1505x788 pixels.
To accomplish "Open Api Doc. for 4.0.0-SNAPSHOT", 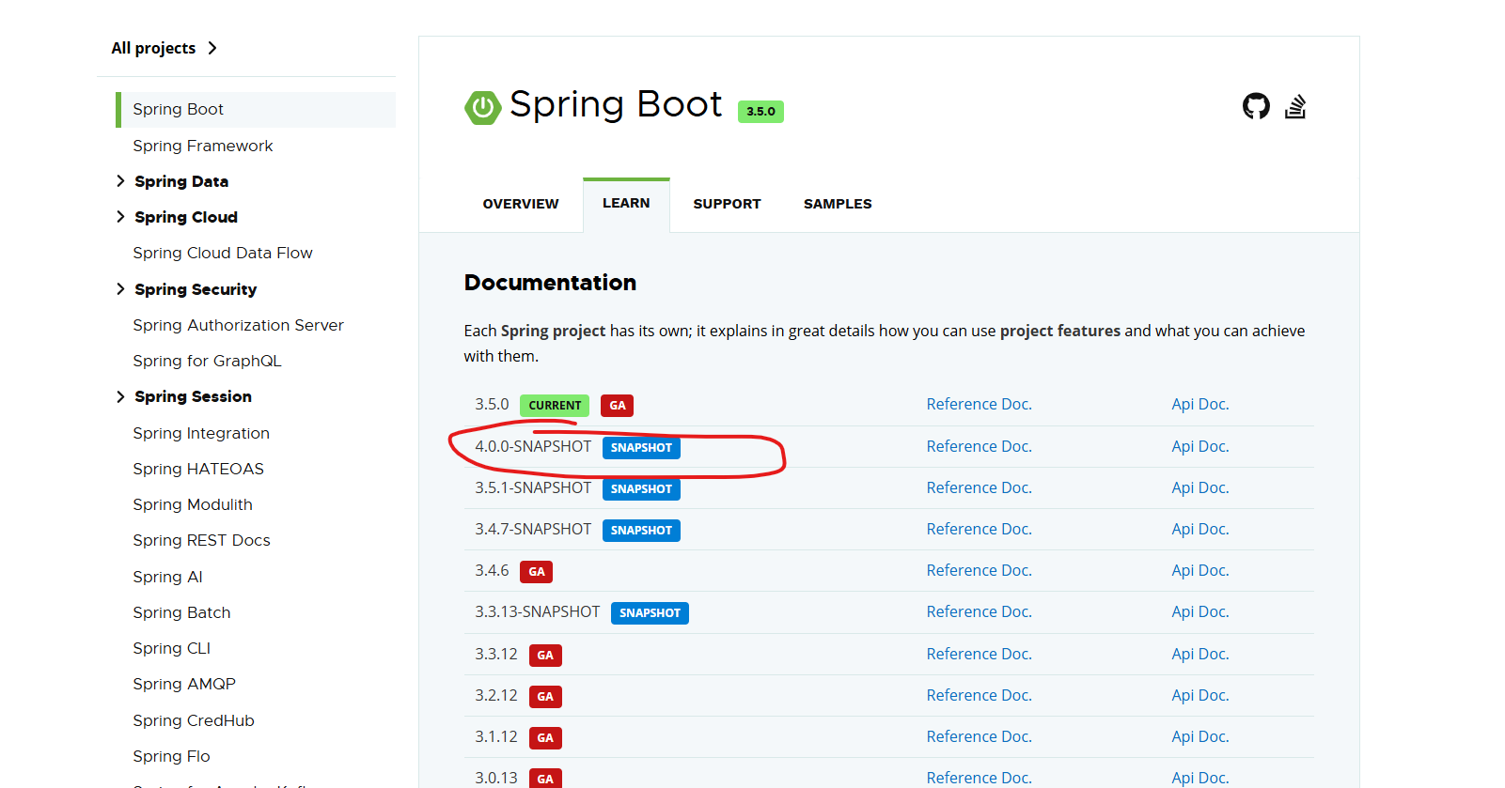I will [1199, 447].
